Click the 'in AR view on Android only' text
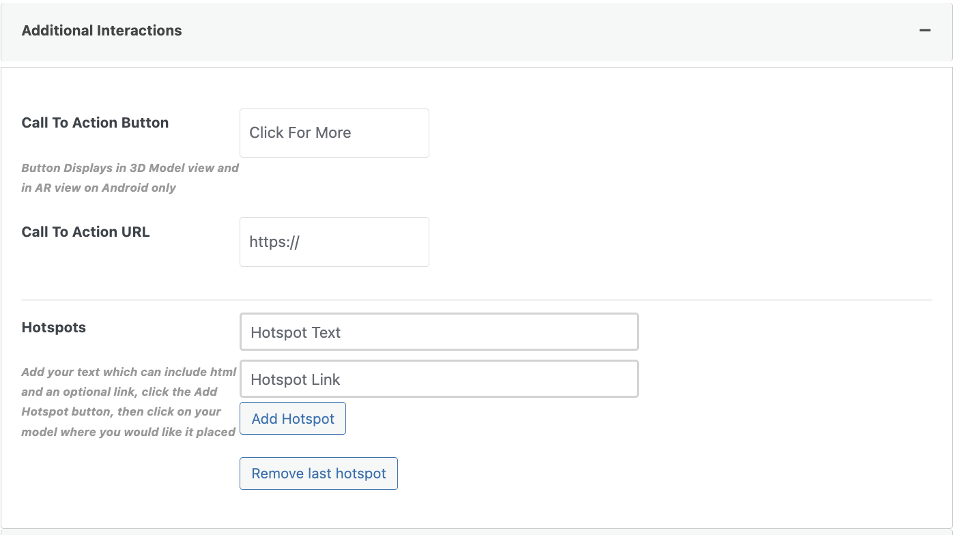The width and height of the screenshot is (957, 535). point(98,188)
